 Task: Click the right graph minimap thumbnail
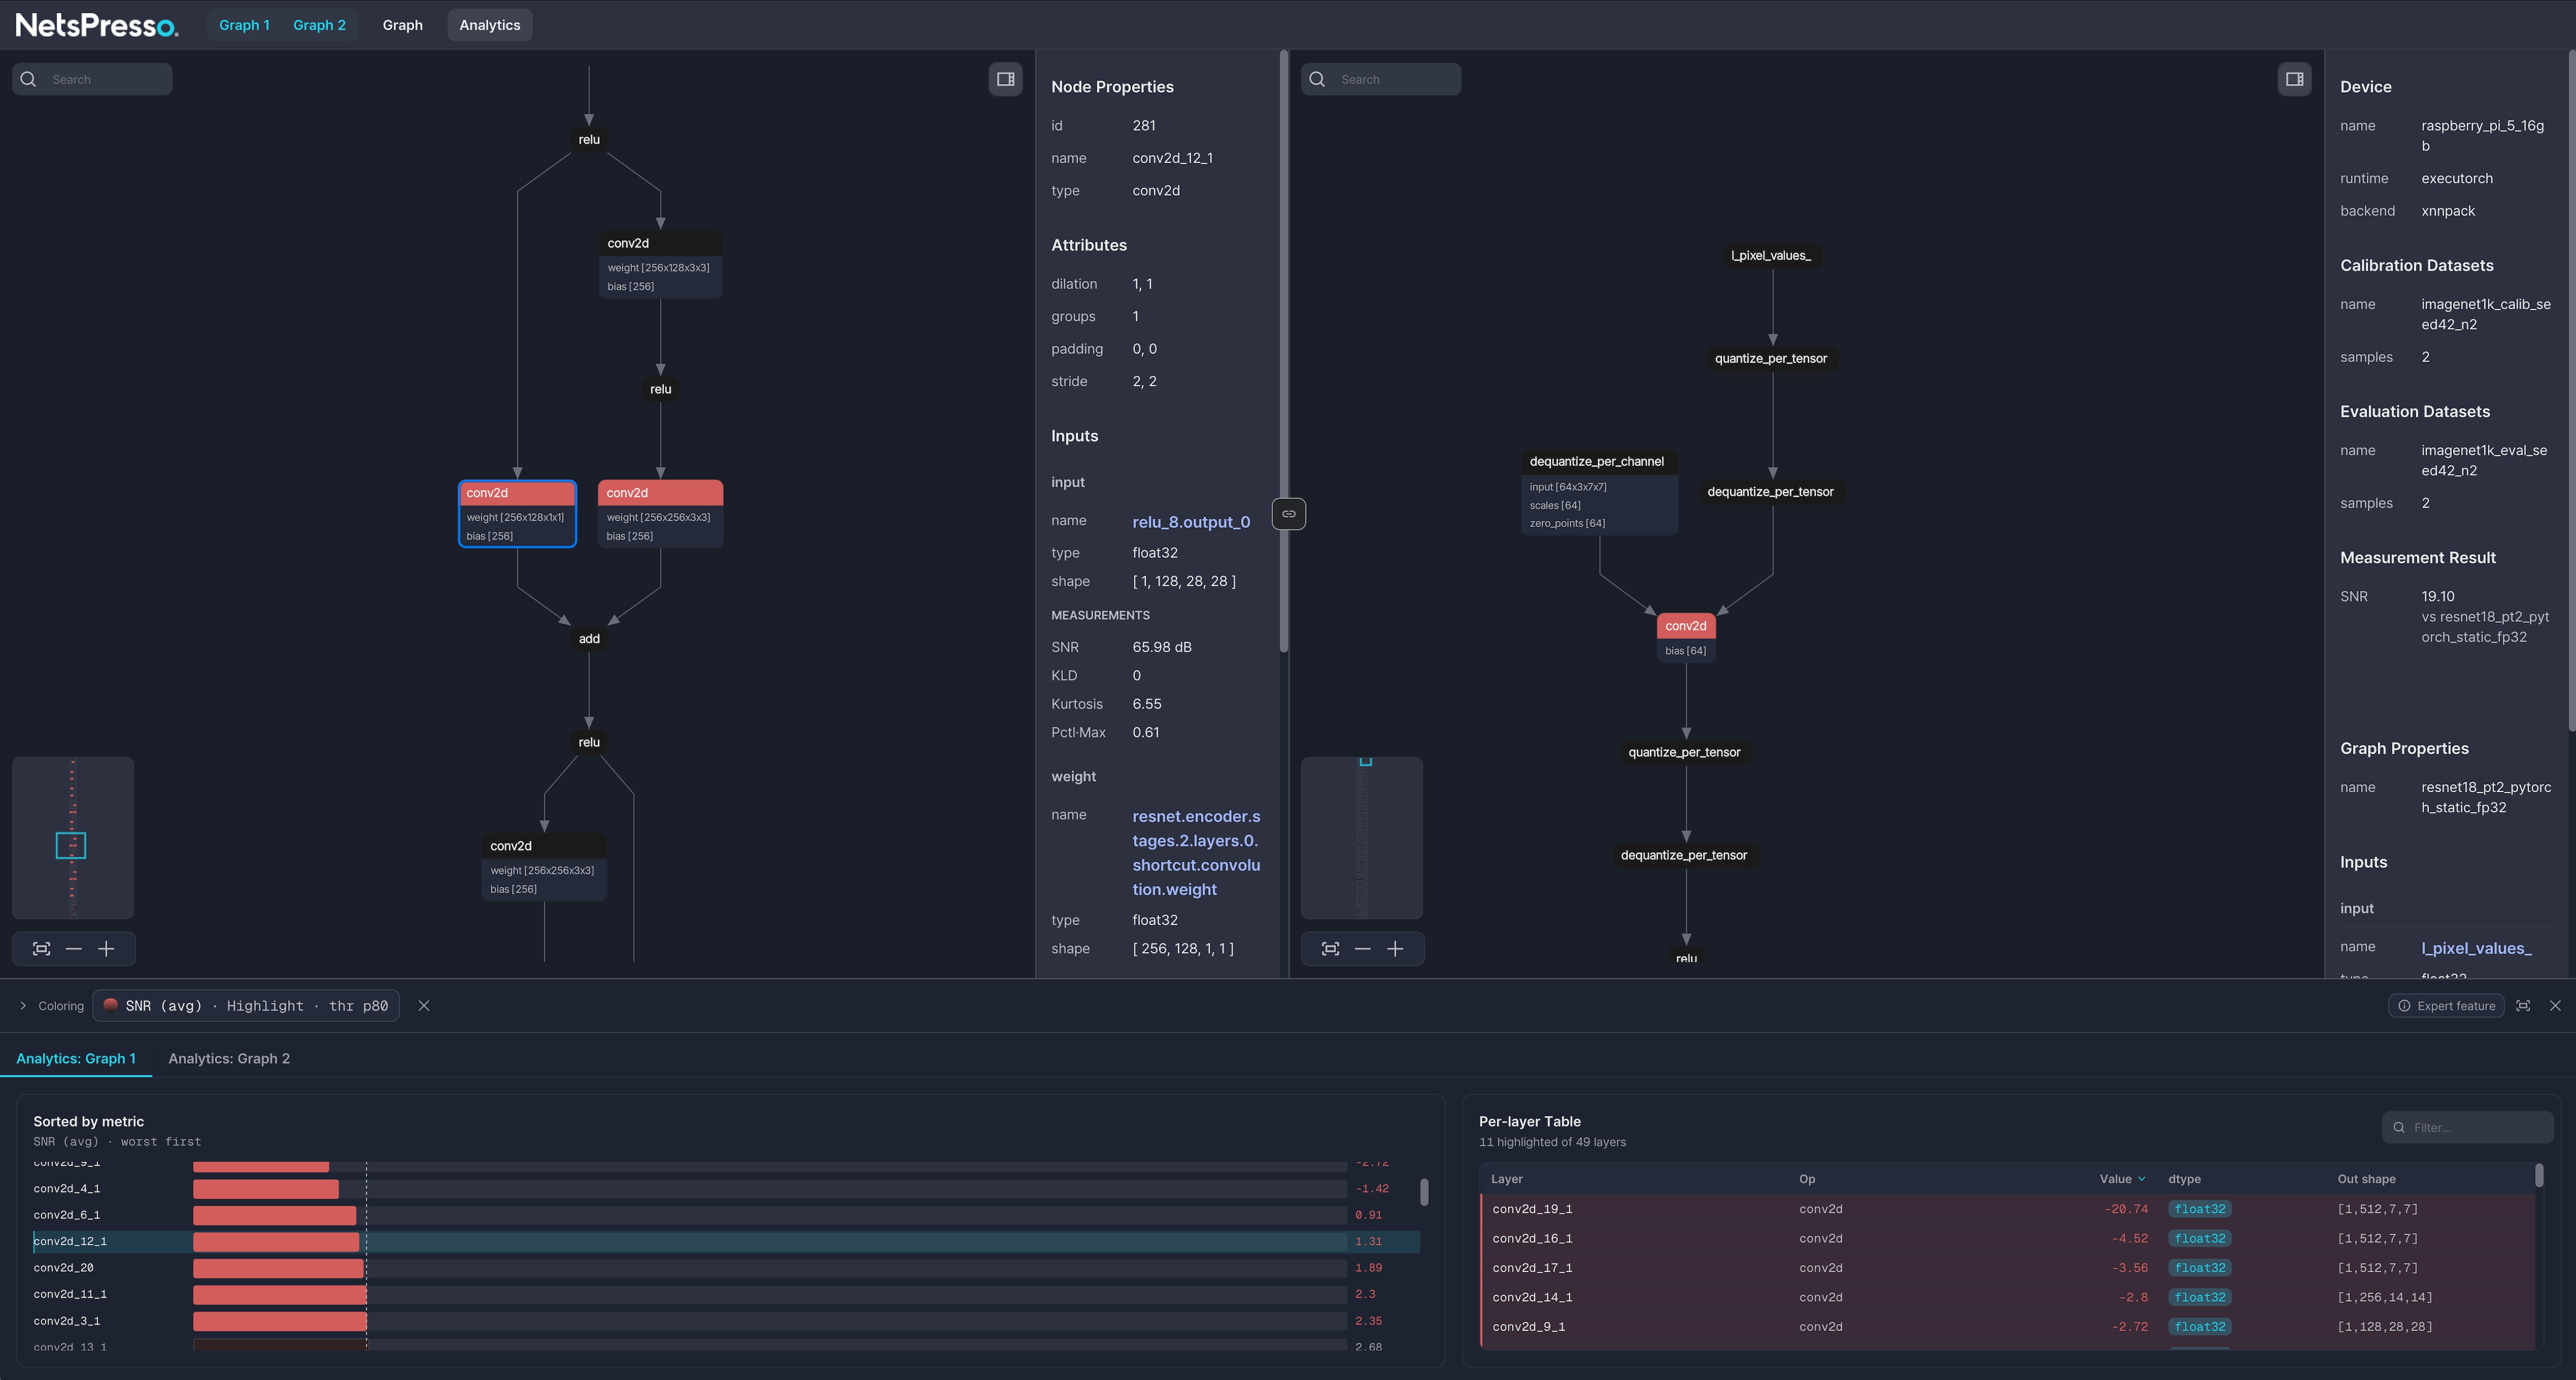(x=1362, y=838)
